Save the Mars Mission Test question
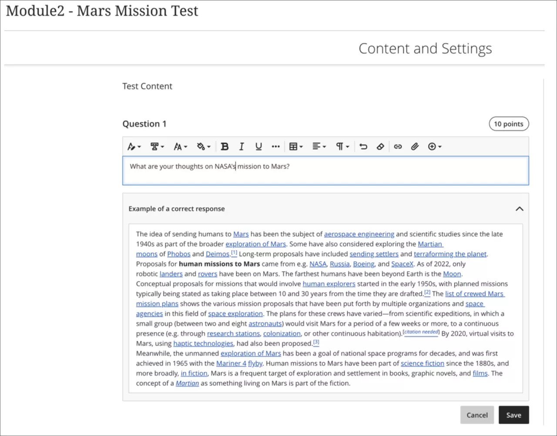Screen dimensions: 557x436 pyautogui.click(x=513, y=415)
